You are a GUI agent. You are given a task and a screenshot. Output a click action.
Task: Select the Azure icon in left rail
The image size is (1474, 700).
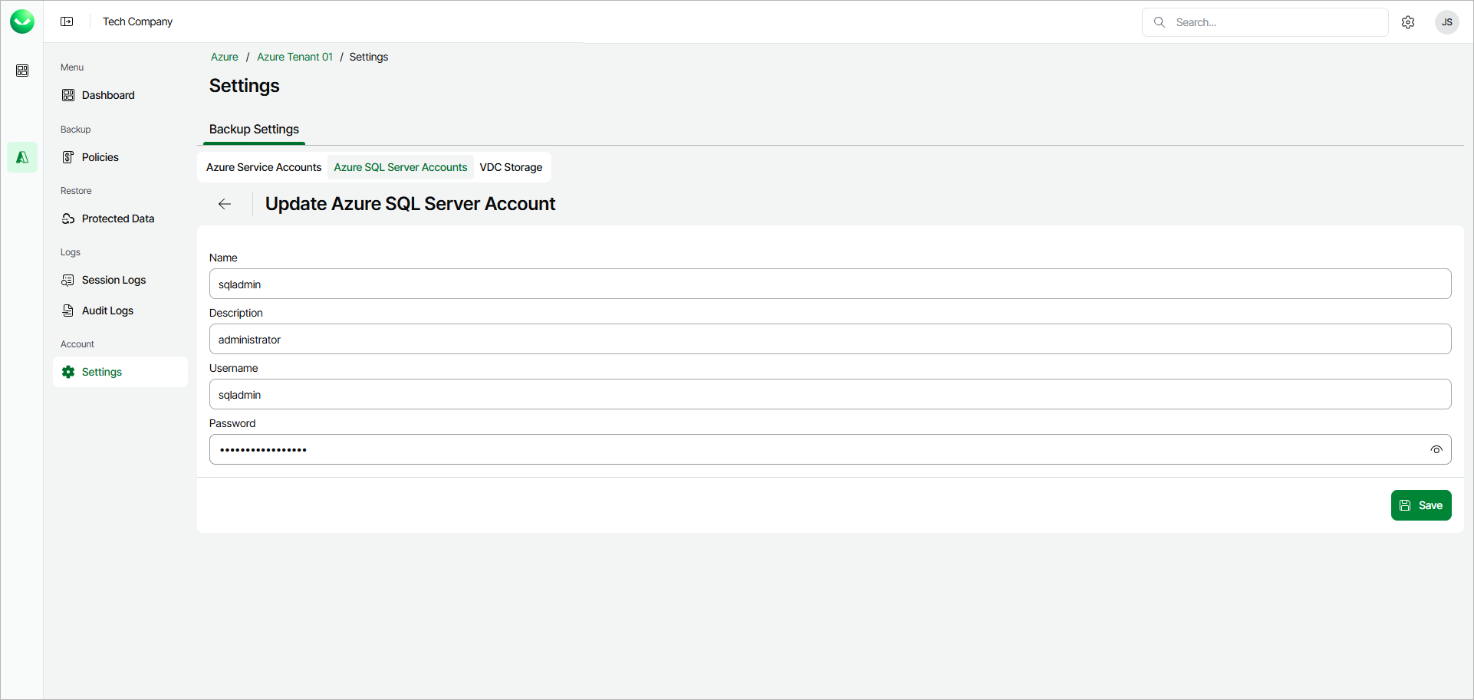[x=22, y=157]
